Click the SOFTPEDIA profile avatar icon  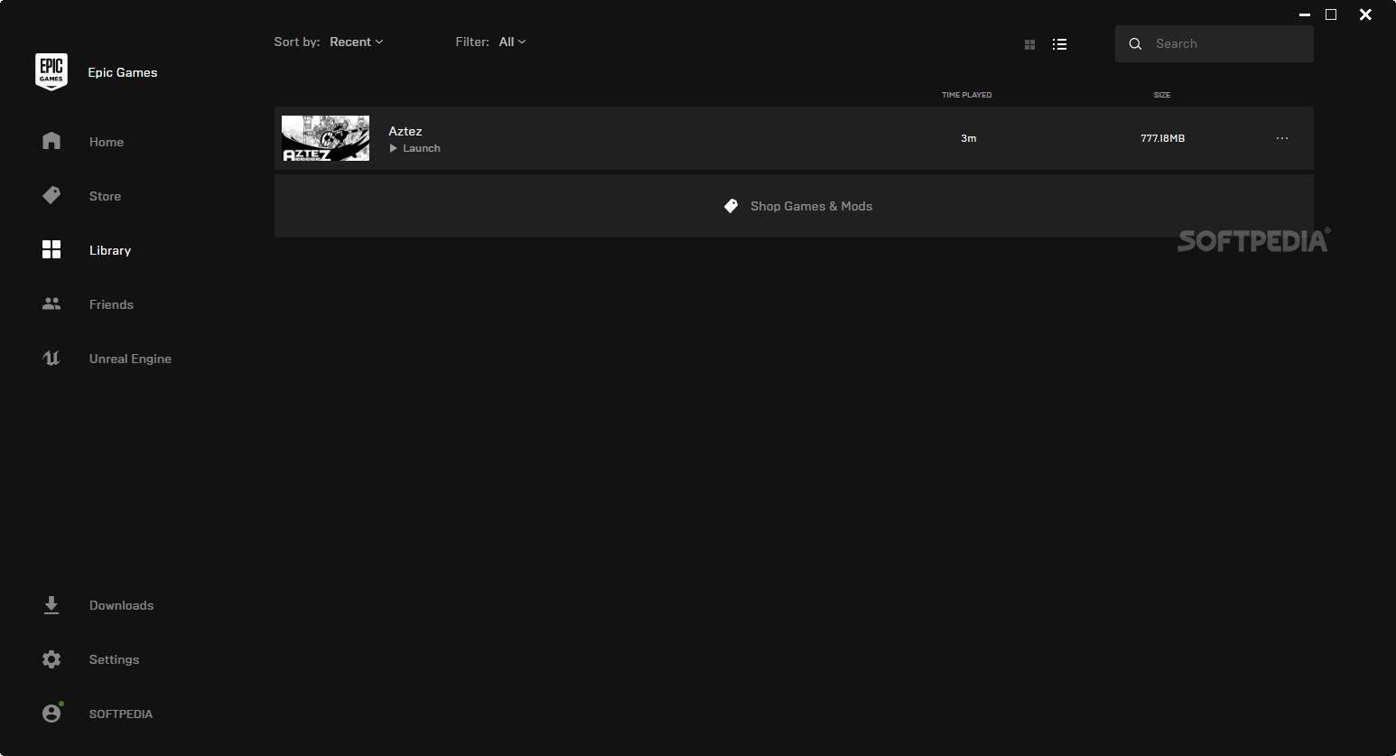tap(51, 713)
